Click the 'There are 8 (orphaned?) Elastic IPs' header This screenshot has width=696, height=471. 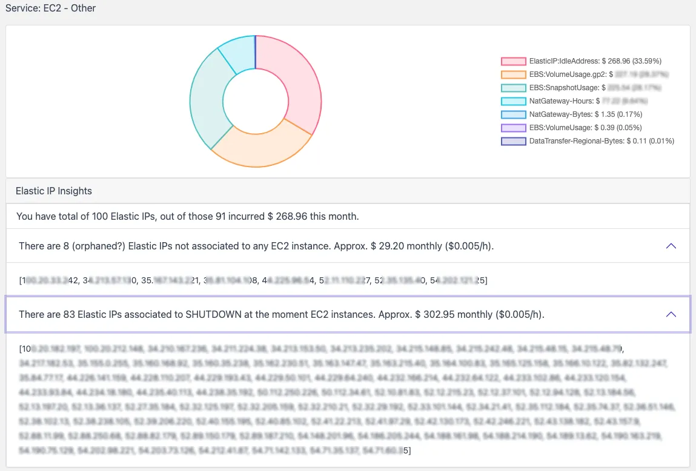(x=348, y=246)
